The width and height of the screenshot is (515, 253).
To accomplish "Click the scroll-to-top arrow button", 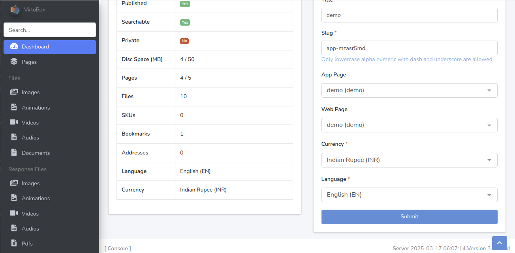I will (x=500, y=243).
